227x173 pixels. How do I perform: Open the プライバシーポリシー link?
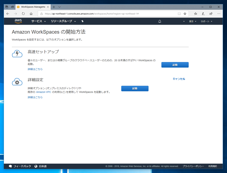click(193, 166)
